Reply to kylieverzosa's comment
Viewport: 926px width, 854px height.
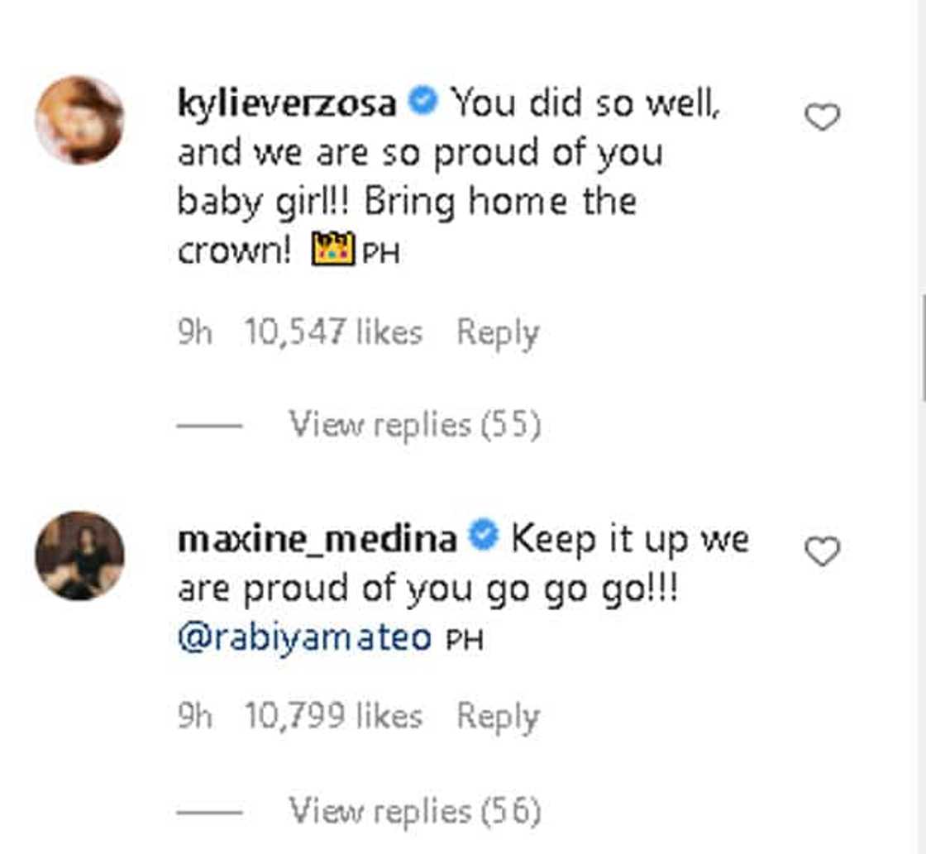(x=498, y=333)
